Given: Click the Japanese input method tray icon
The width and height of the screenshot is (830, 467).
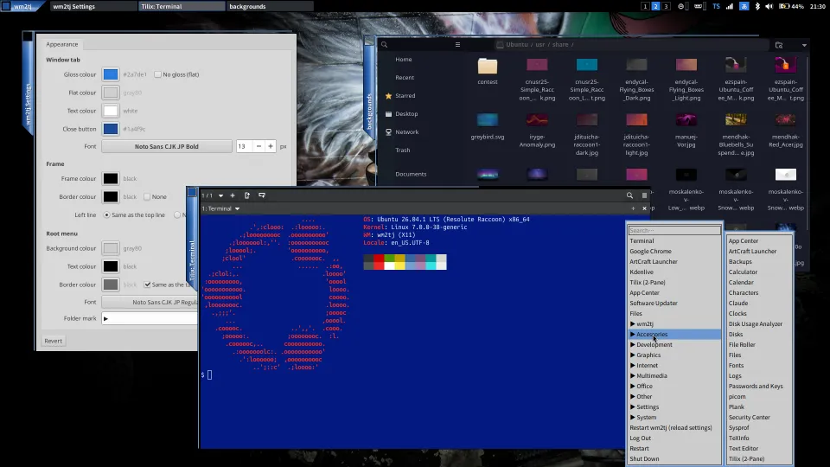Looking at the screenshot, I should pyautogui.click(x=744, y=6).
